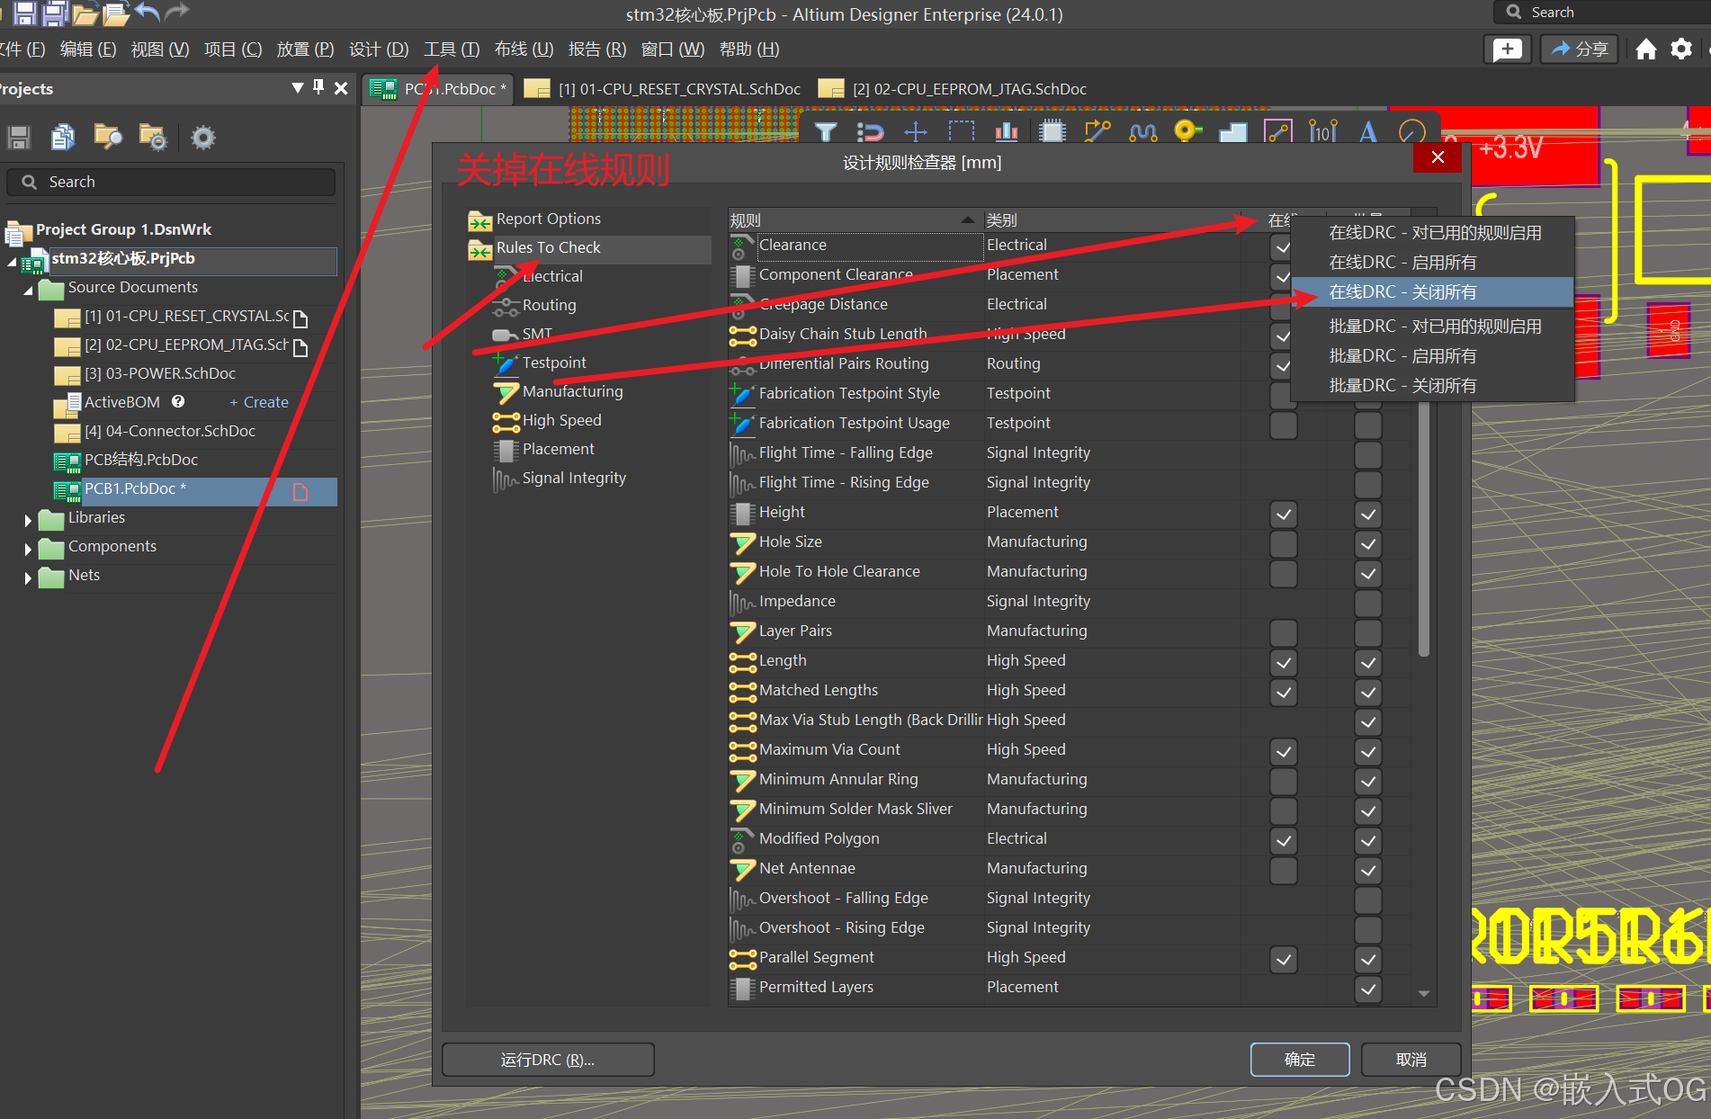Click the 取消 button
The height and width of the screenshot is (1119, 1711).
pyautogui.click(x=1411, y=1060)
